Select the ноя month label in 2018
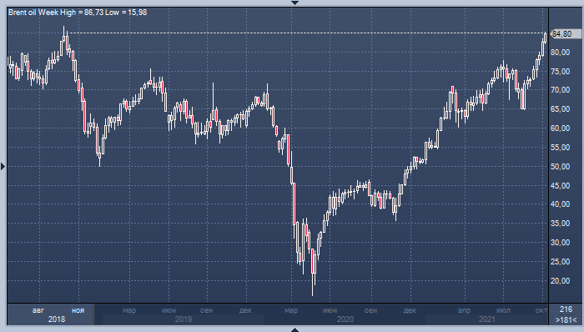The width and height of the screenshot is (584, 332). [78, 310]
